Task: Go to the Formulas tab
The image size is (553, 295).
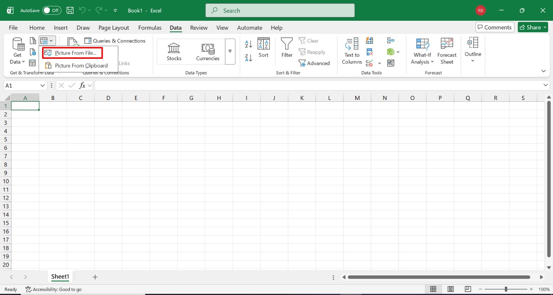Action: tap(150, 28)
